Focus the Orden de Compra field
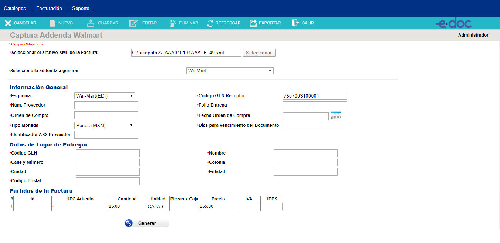 tap(106, 115)
